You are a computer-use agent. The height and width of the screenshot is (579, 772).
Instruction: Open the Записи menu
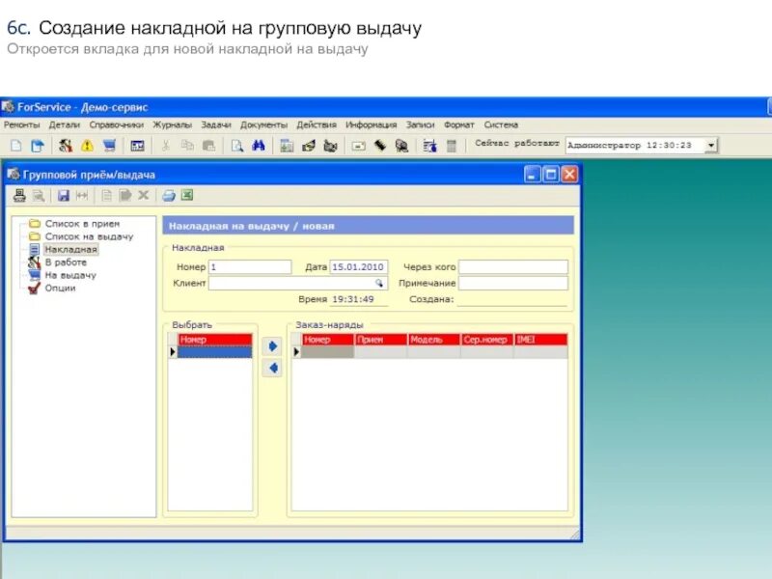[x=421, y=124]
